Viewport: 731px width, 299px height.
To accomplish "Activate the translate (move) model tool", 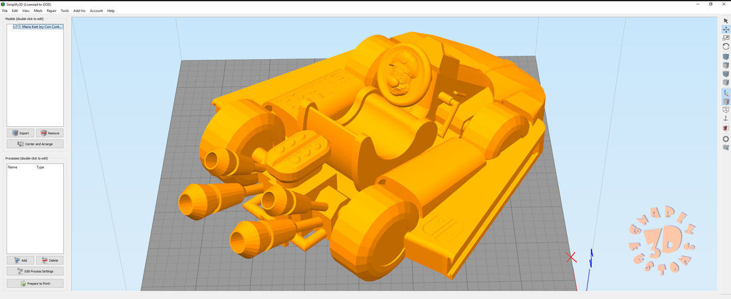I will pyautogui.click(x=726, y=29).
